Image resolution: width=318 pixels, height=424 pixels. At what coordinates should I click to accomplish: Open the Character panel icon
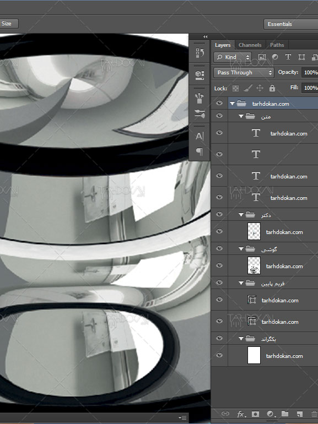[200, 136]
